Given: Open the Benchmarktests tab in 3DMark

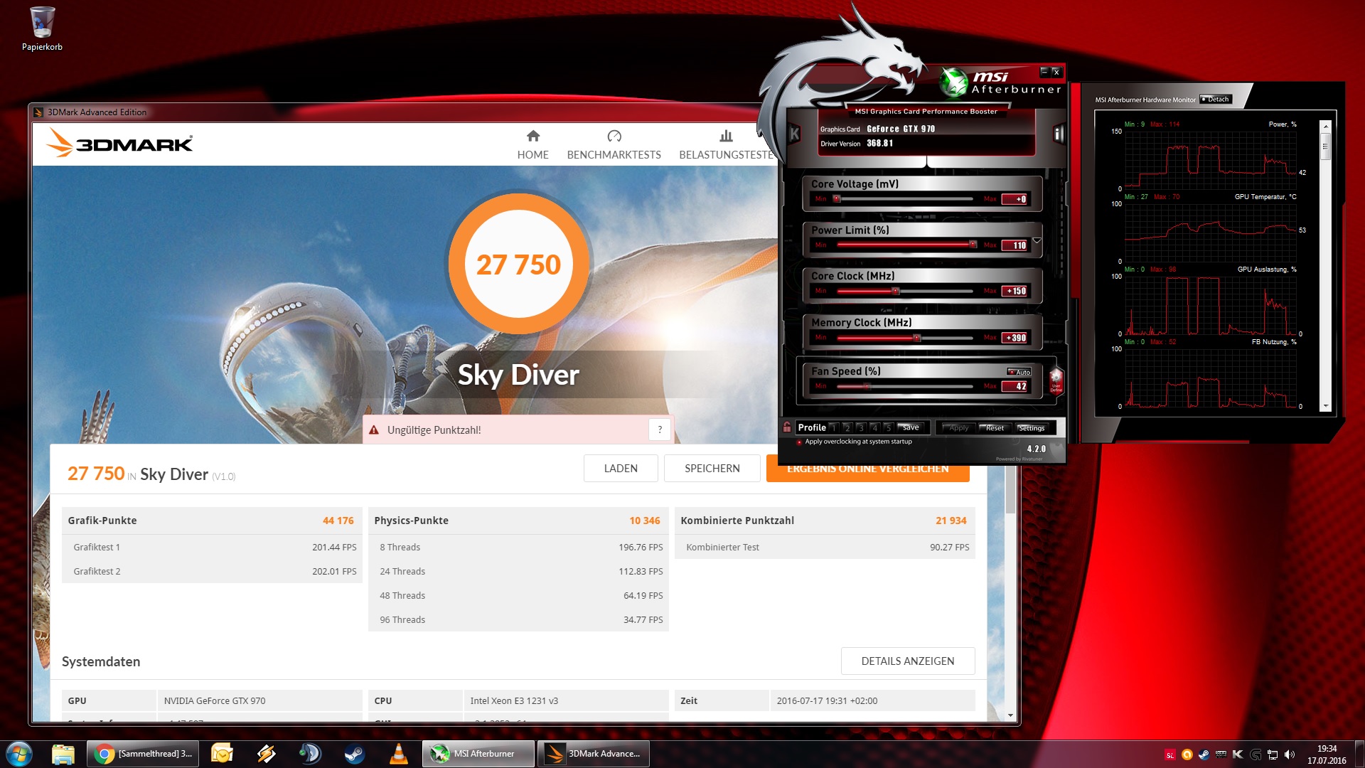Looking at the screenshot, I should (x=614, y=144).
